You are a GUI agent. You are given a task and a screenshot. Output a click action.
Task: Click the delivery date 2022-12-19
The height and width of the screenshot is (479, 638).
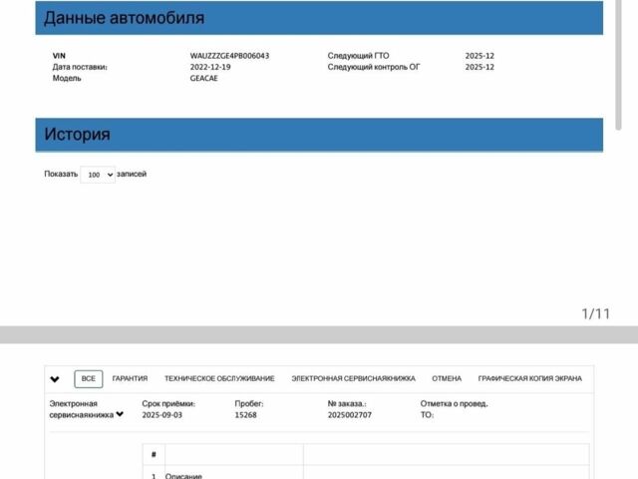[210, 67]
